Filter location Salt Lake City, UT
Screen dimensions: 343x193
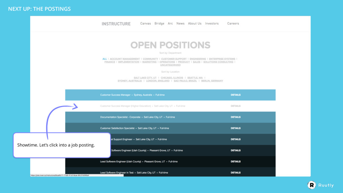(145, 78)
